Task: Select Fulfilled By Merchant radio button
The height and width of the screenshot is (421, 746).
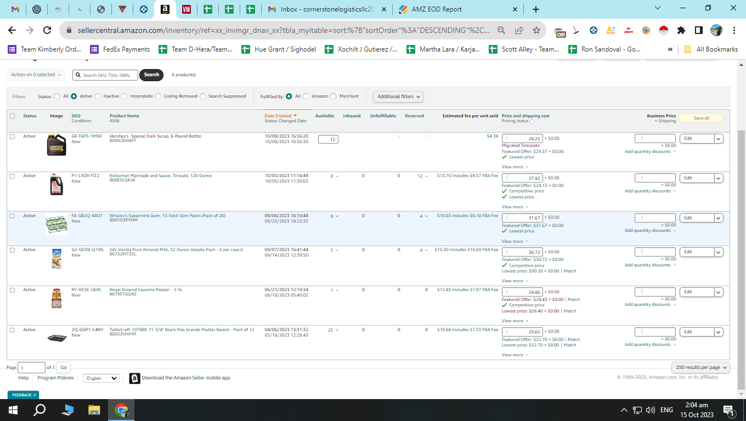Action: (334, 96)
